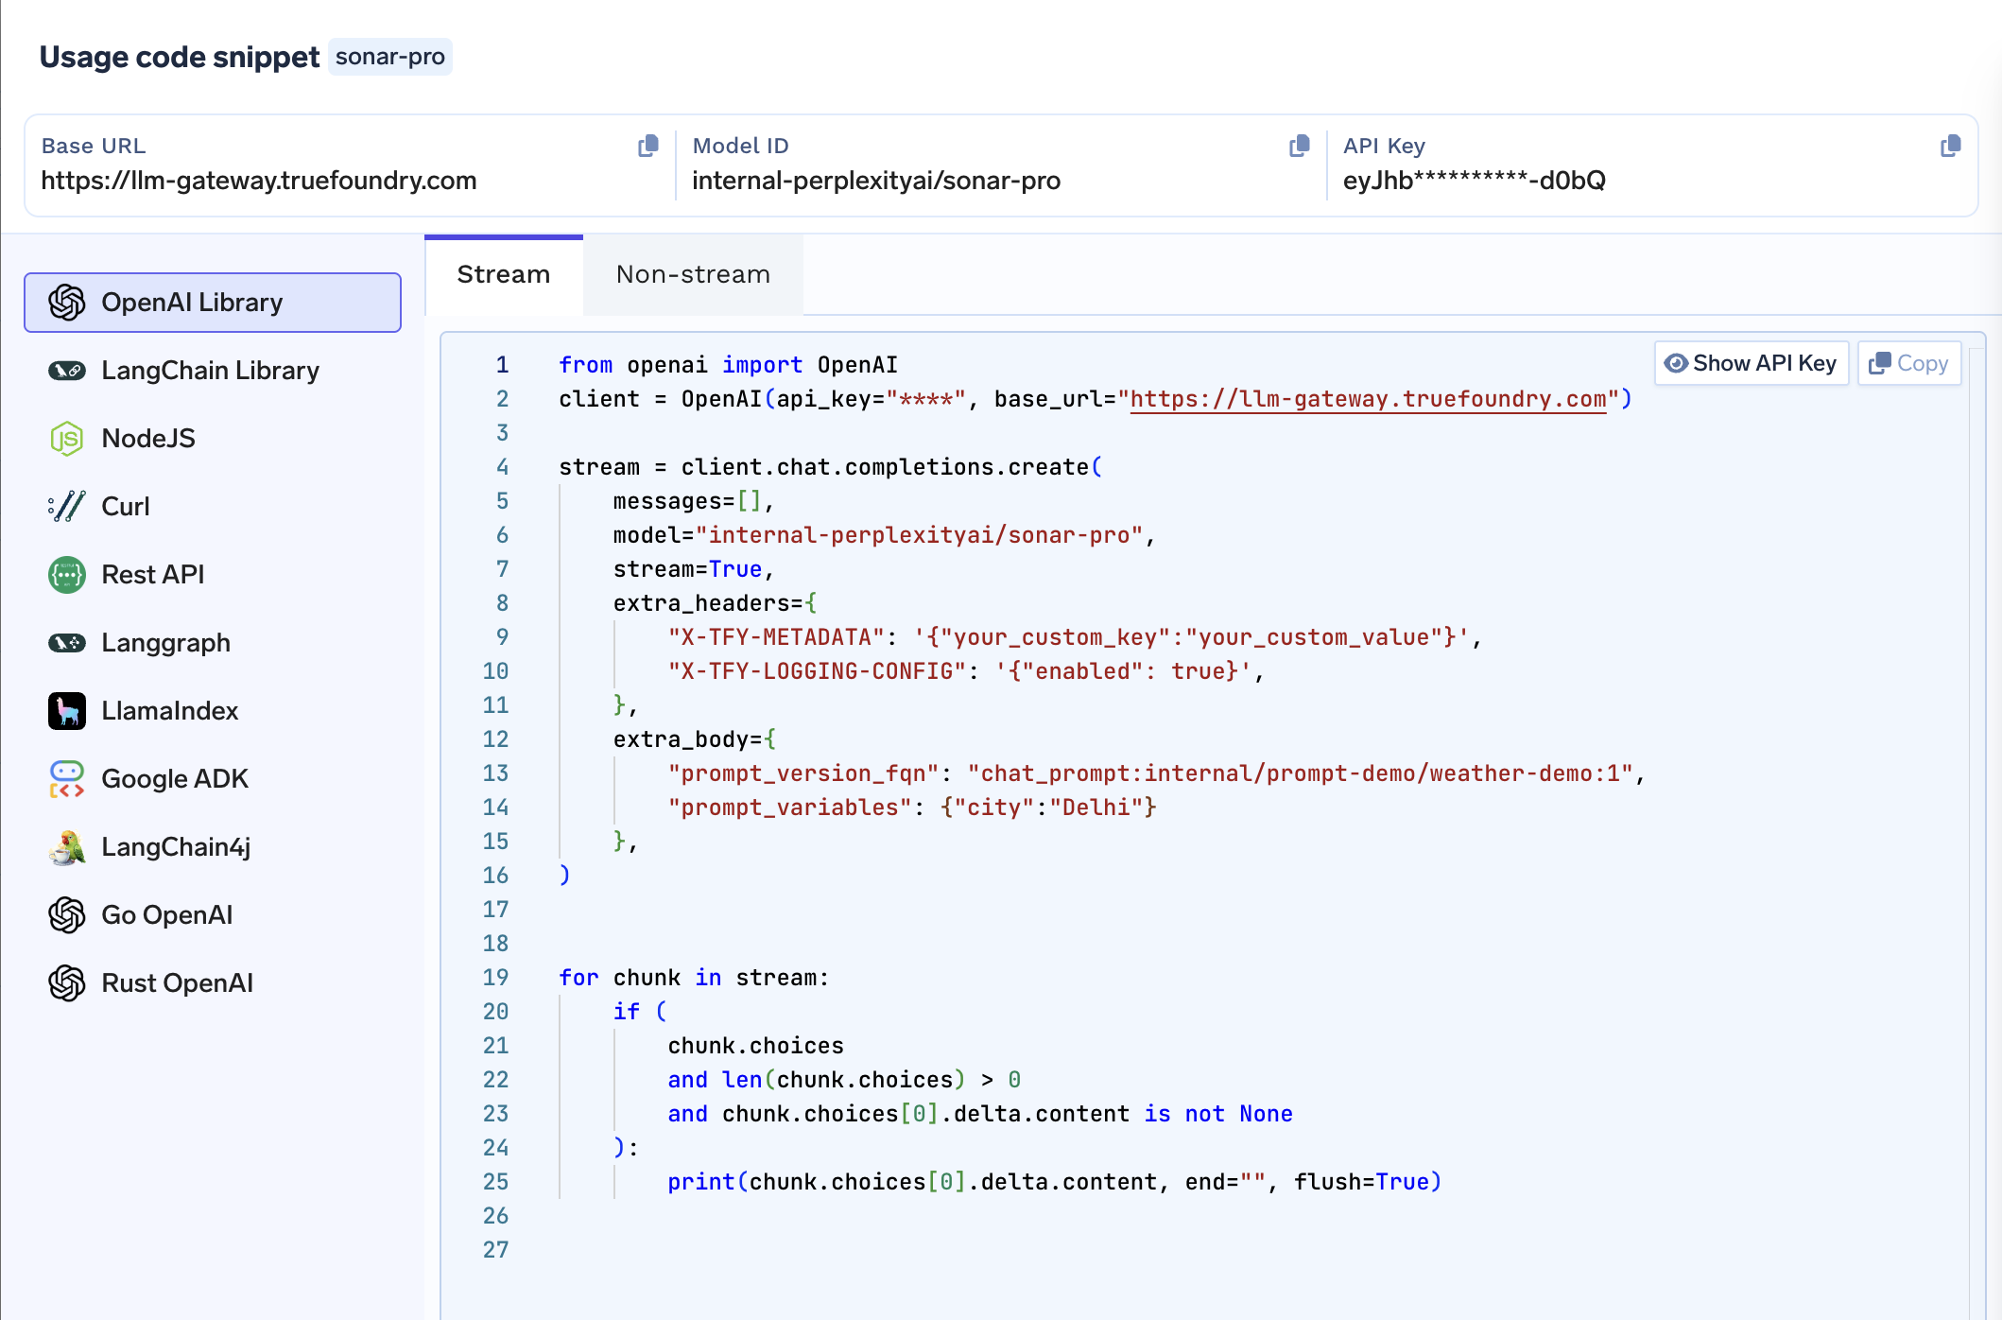Click the stream=True line in code
2002x1320 pixels.
(x=694, y=569)
